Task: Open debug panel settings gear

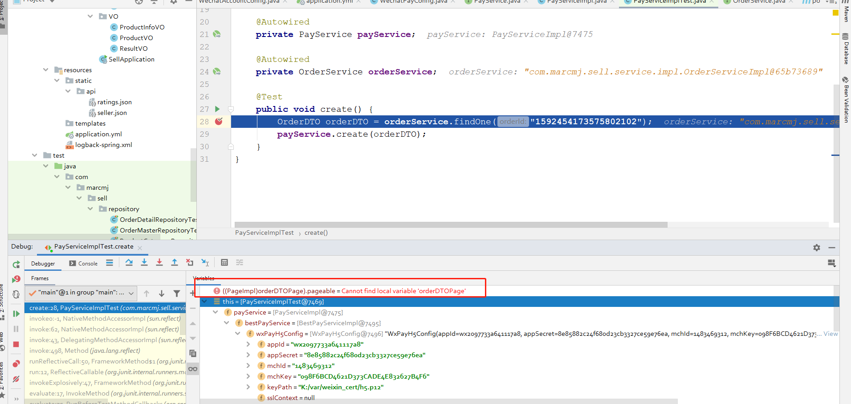Action: tap(817, 248)
